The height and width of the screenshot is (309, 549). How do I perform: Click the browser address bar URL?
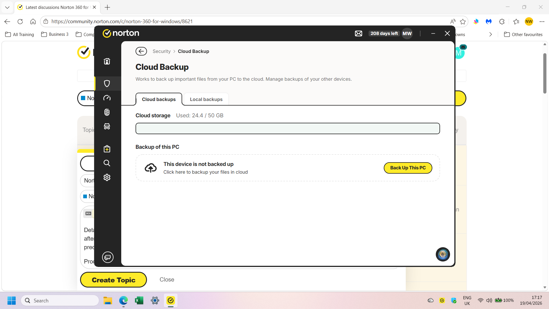(x=122, y=21)
